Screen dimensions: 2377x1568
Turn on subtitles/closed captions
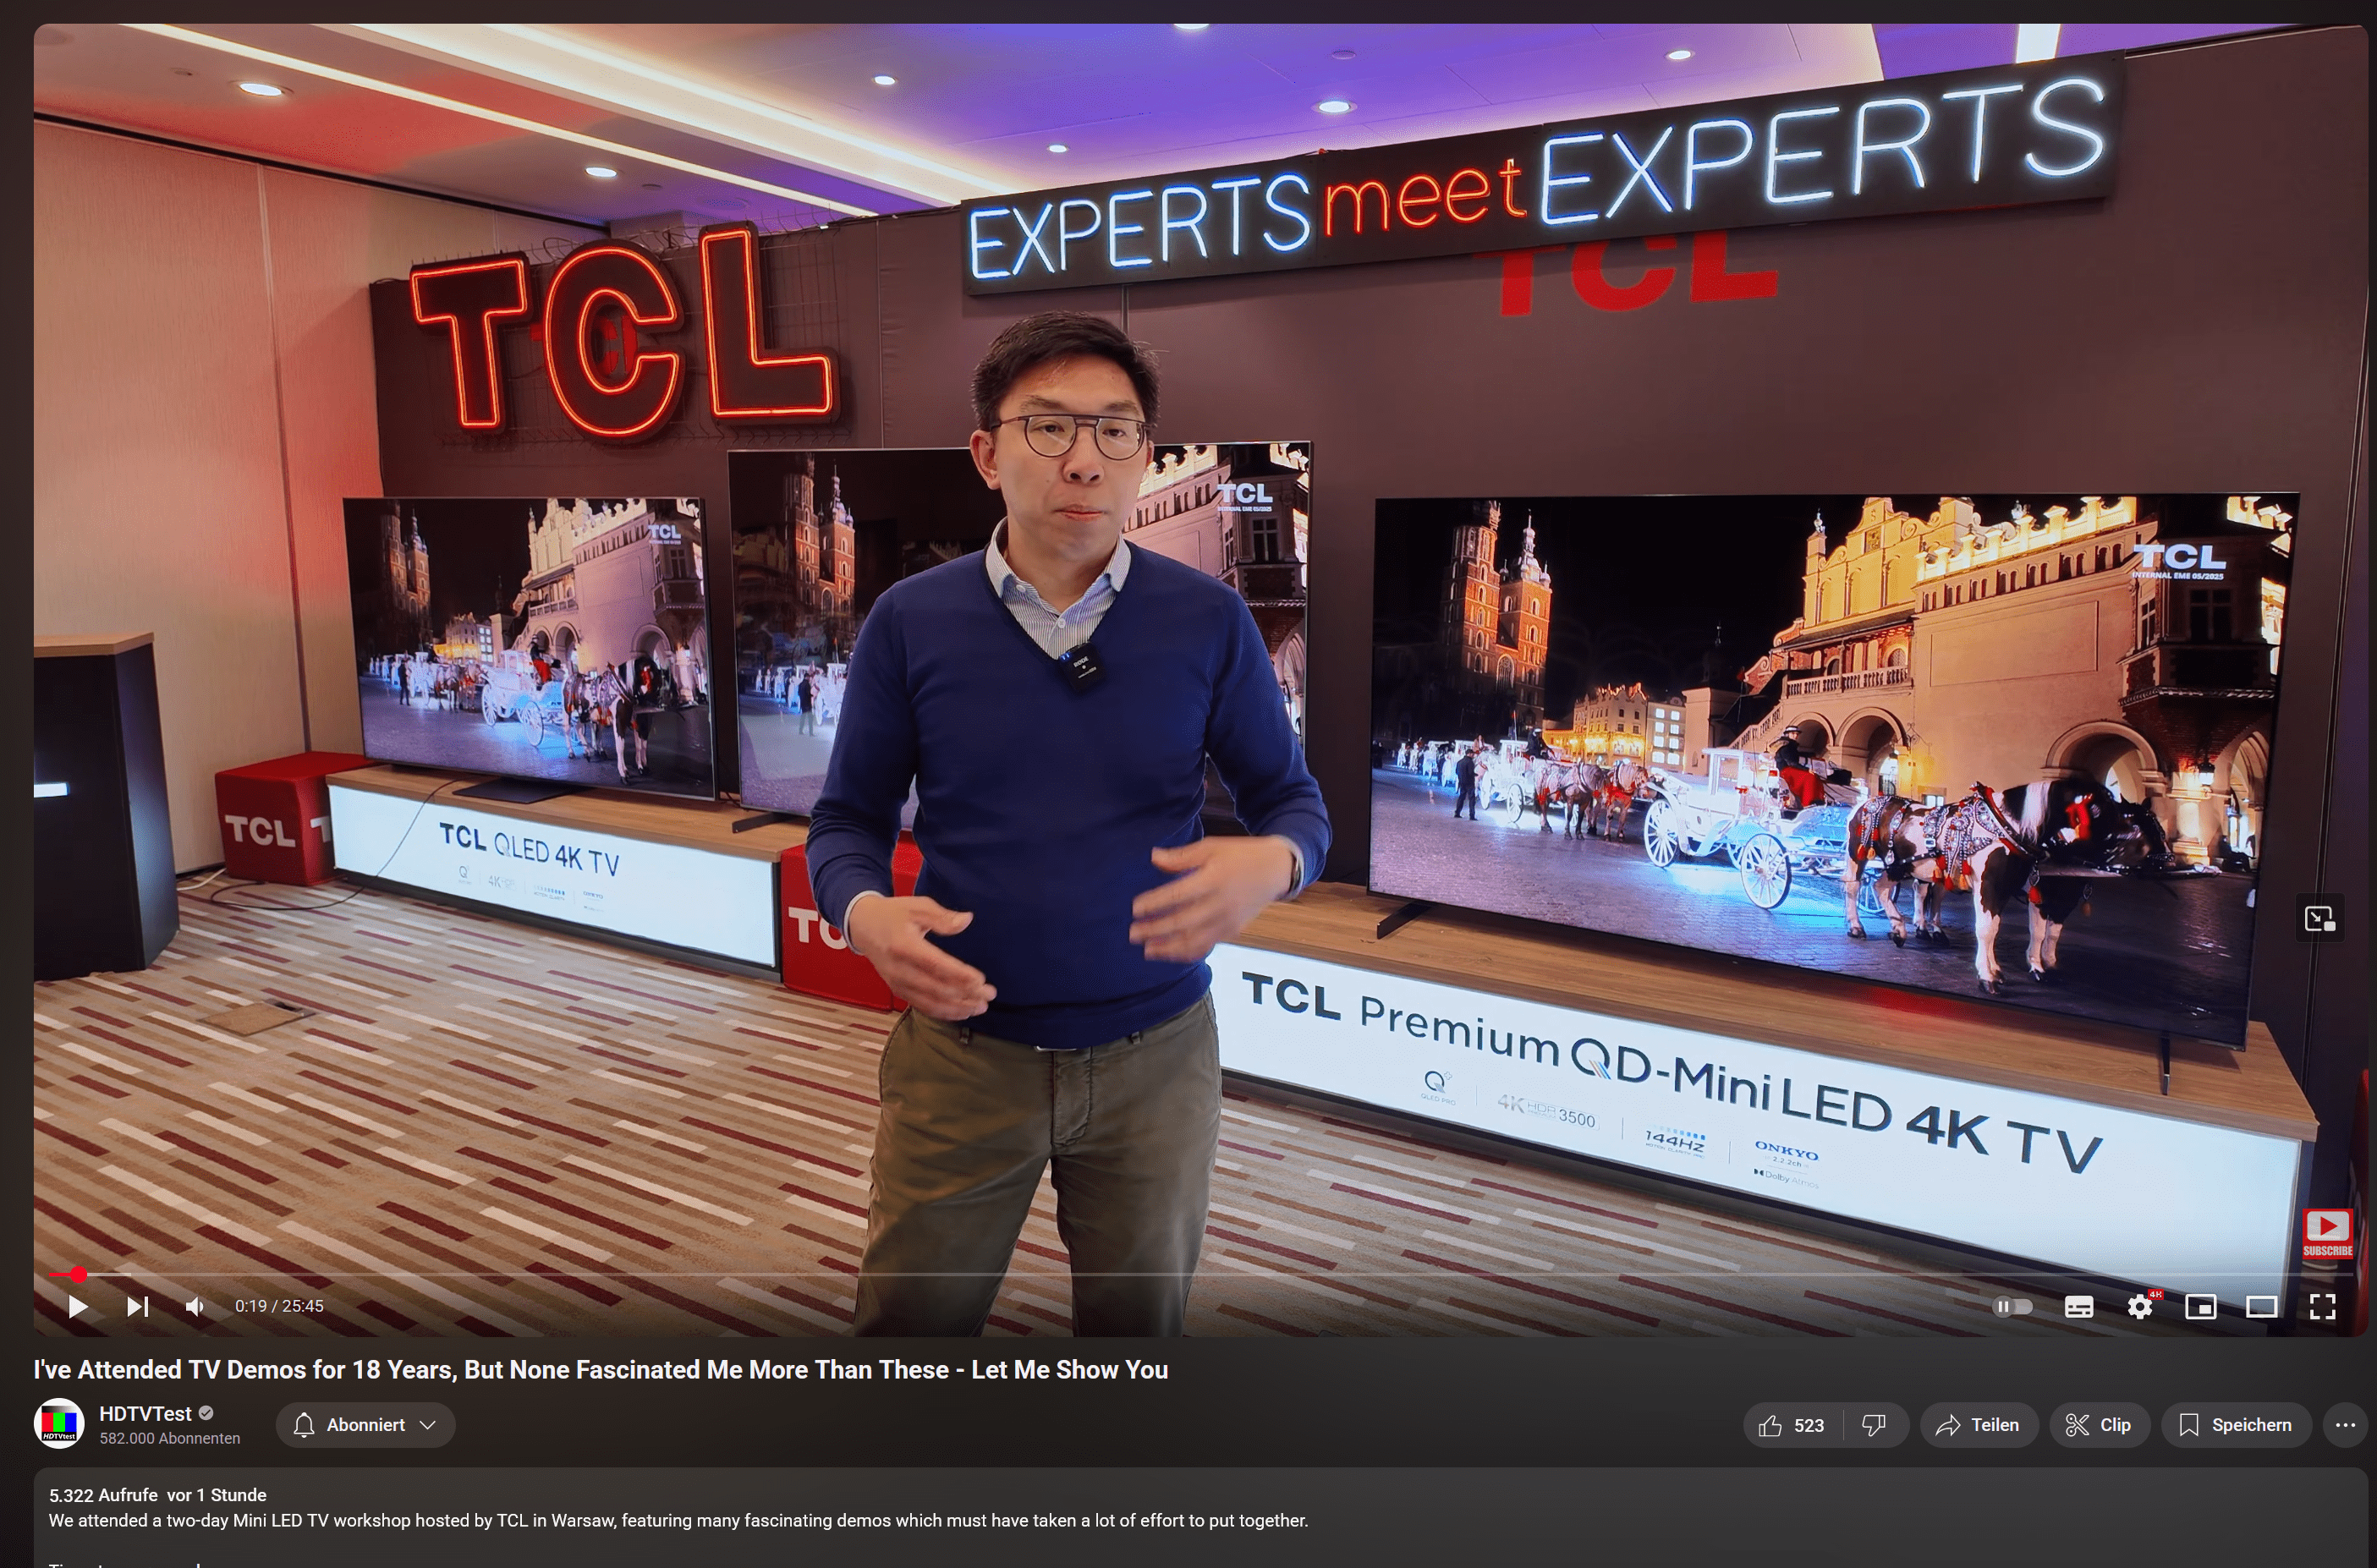point(2079,1306)
